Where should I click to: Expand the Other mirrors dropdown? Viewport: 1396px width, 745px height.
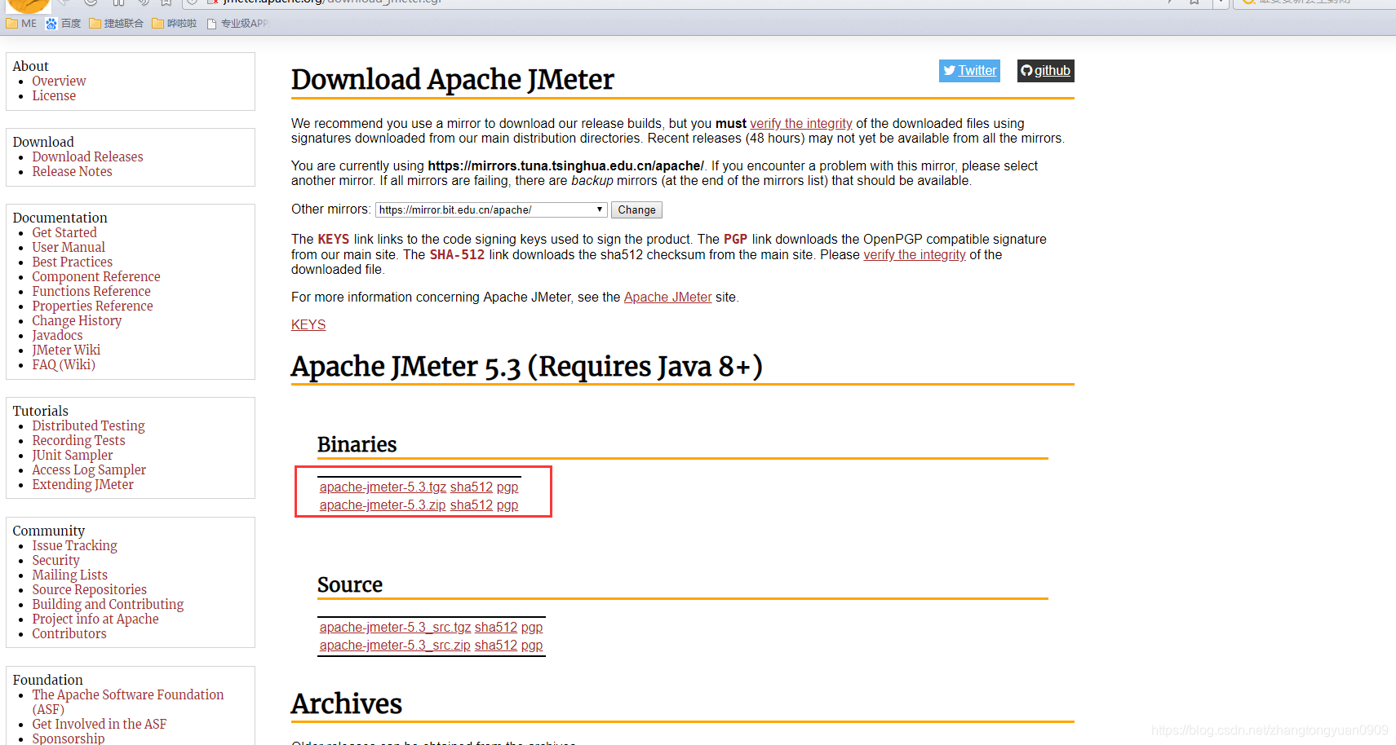click(491, 210)
